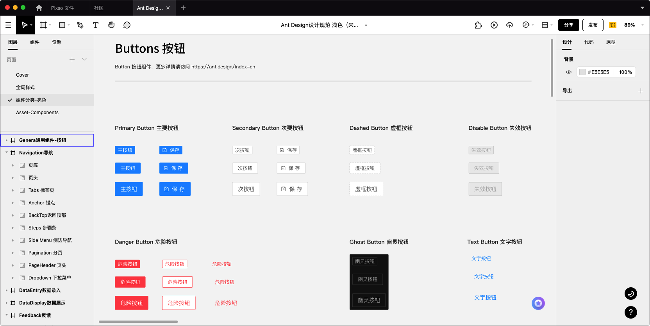
Task: Open a new tab with plus
Action: coord(183,8)
